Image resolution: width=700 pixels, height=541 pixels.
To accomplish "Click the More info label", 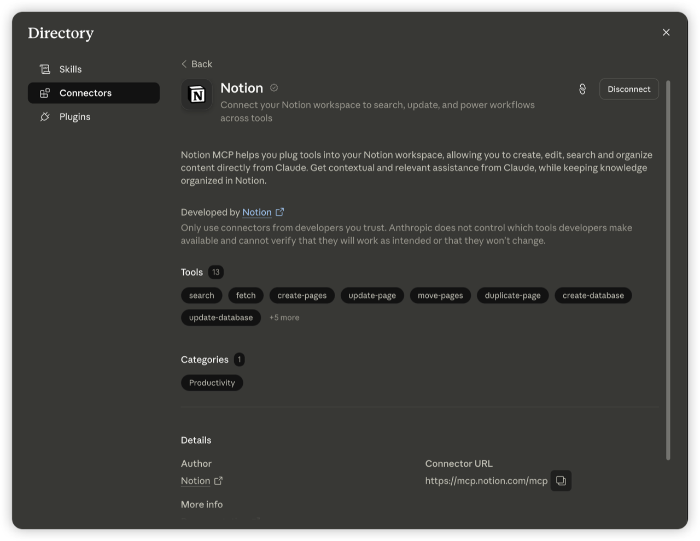I will (202, 504).
